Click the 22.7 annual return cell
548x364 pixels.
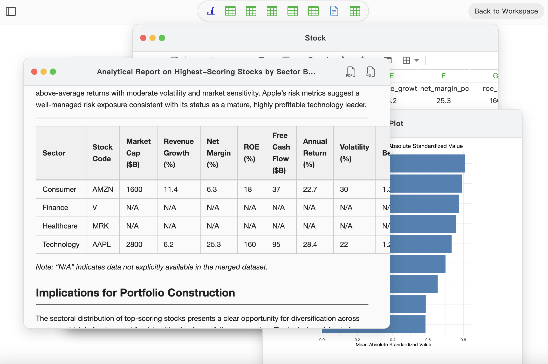pos(315,190)
